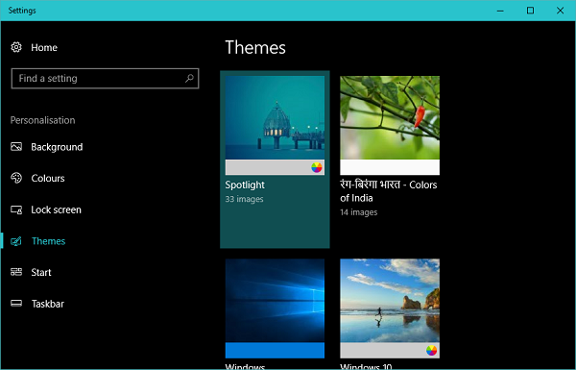Click the colour wheel on Windows 10 theme
This screenshot has height=370, width=576.
tap(431, 351)
